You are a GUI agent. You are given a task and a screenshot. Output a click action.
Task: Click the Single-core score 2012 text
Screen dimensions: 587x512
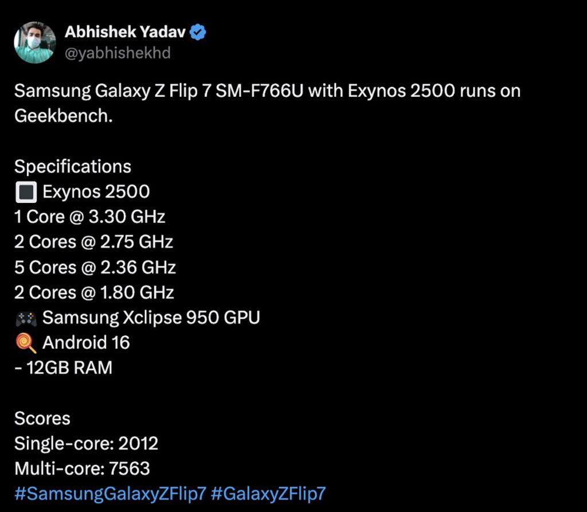tap(87, 443)
